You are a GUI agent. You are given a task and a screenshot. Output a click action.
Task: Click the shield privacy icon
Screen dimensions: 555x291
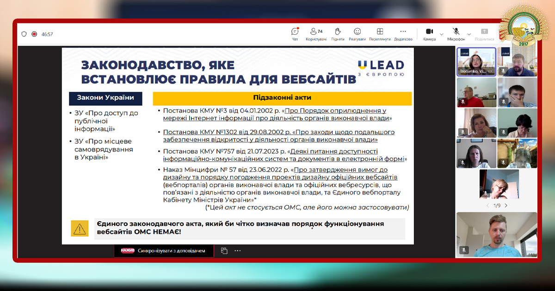[24, 34]
